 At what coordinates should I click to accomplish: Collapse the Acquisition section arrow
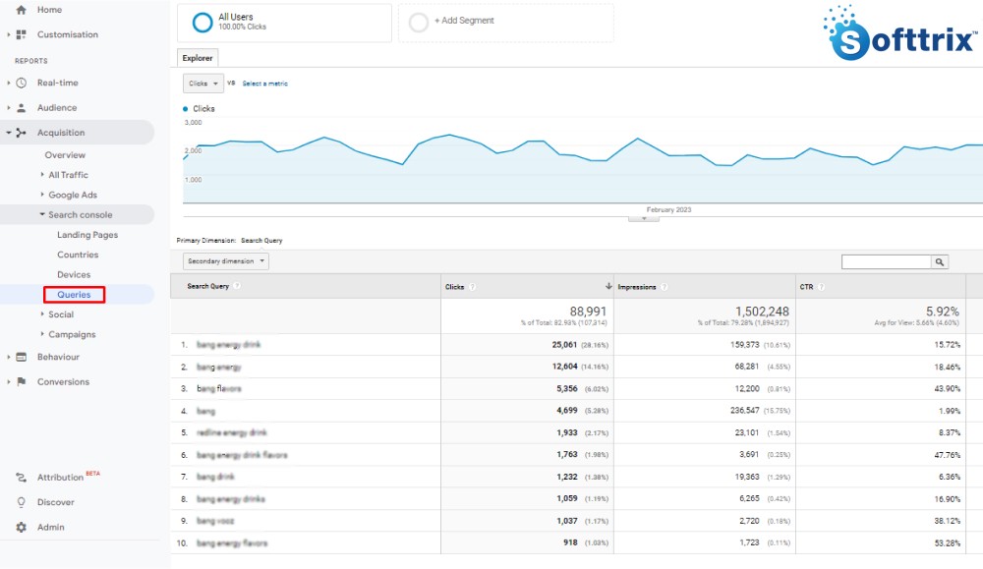click(8, 133)
